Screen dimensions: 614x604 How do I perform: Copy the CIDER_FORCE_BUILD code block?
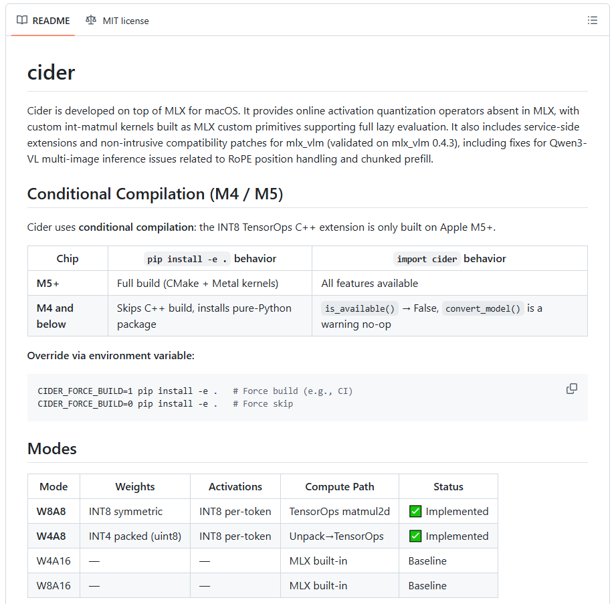572,389
